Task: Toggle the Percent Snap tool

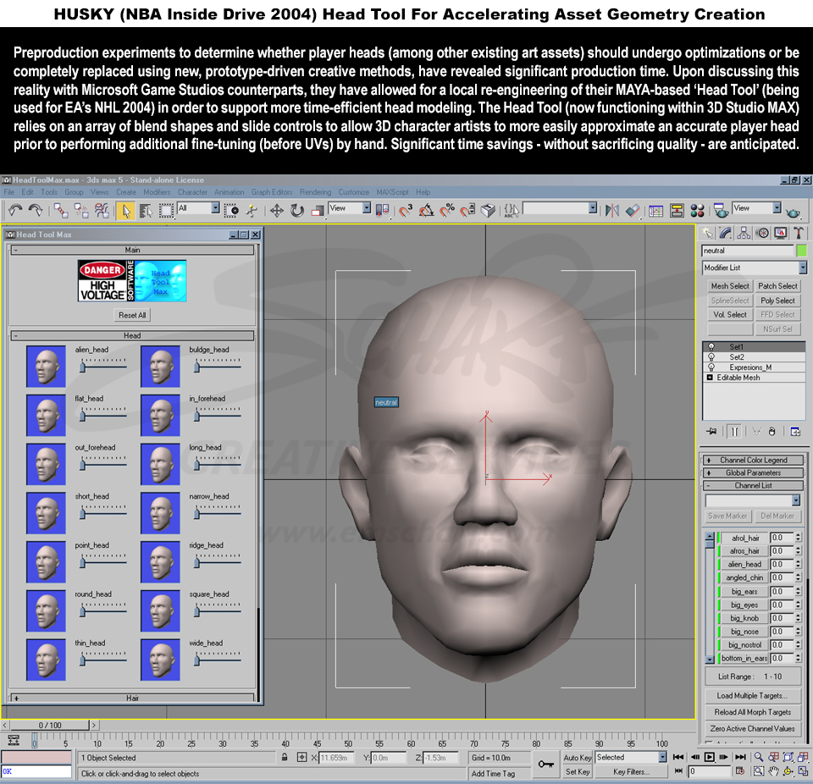Action: [447, 211]
